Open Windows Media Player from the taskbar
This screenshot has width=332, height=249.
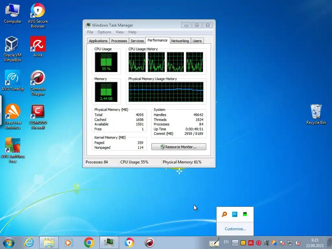pyautogui.click(x=68, y=243)
